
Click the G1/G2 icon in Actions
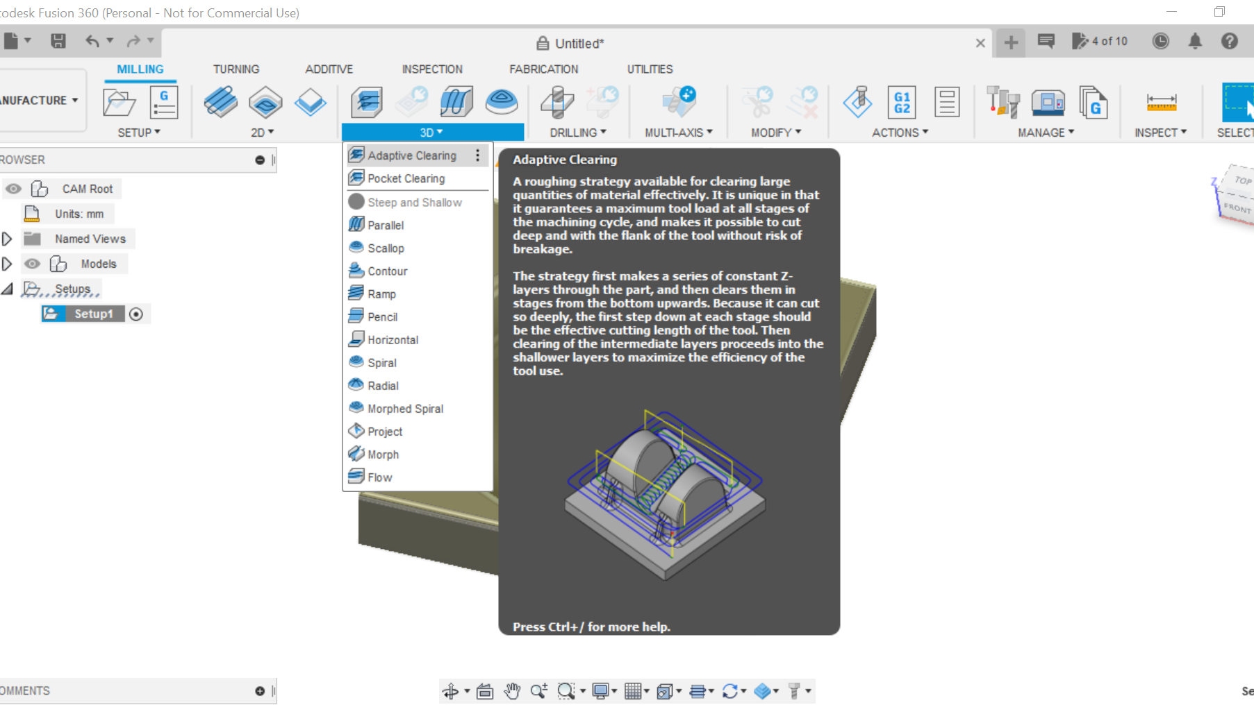click(902, 102)
